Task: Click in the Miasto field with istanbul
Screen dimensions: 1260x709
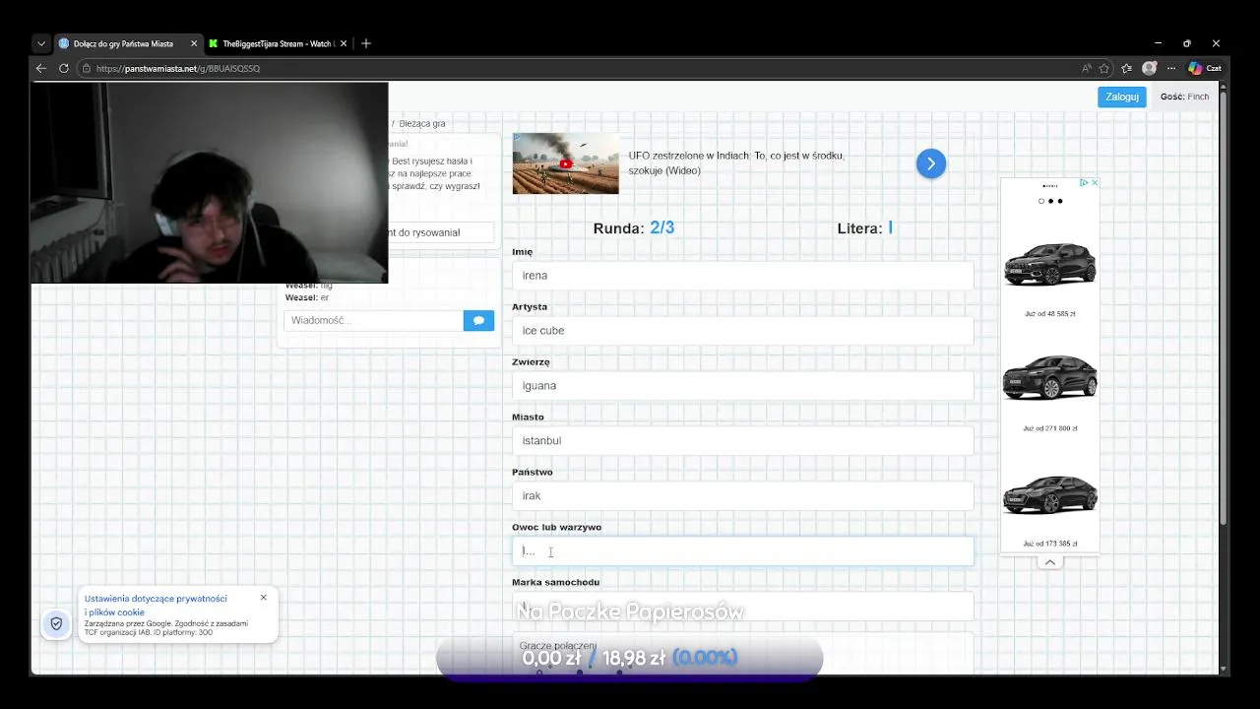Action: click(x=742, y=441)
